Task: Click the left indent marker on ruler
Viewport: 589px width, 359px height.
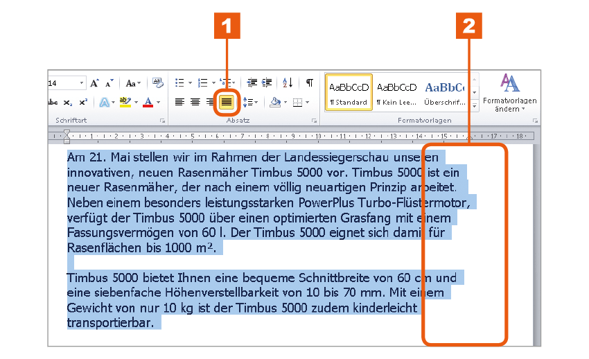Action: pyautogui.click(x=67, y=141)
